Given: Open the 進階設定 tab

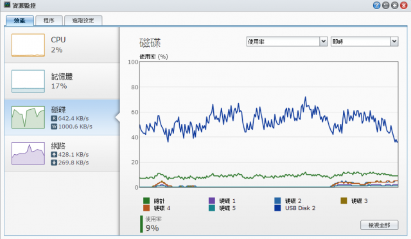Looking at the screenshot, I should tap(83, 21).
